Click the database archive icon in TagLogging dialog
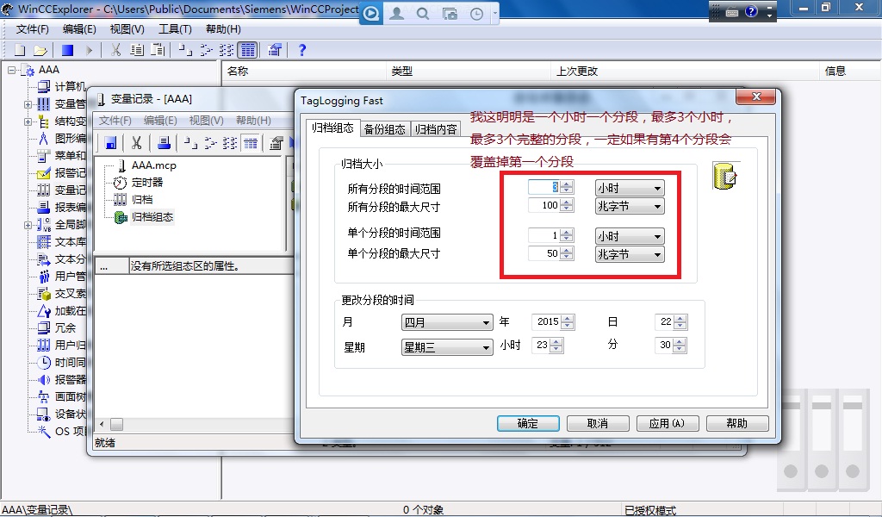This screenshot has width=882, height=517. 725,176
